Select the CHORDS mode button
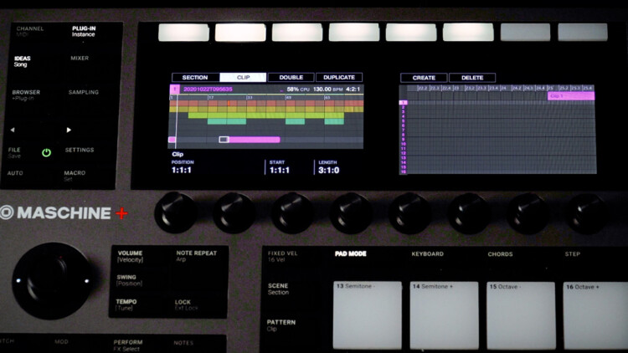Image resolution: width=628 pixels, height=353 pixels. click(500, 254)
